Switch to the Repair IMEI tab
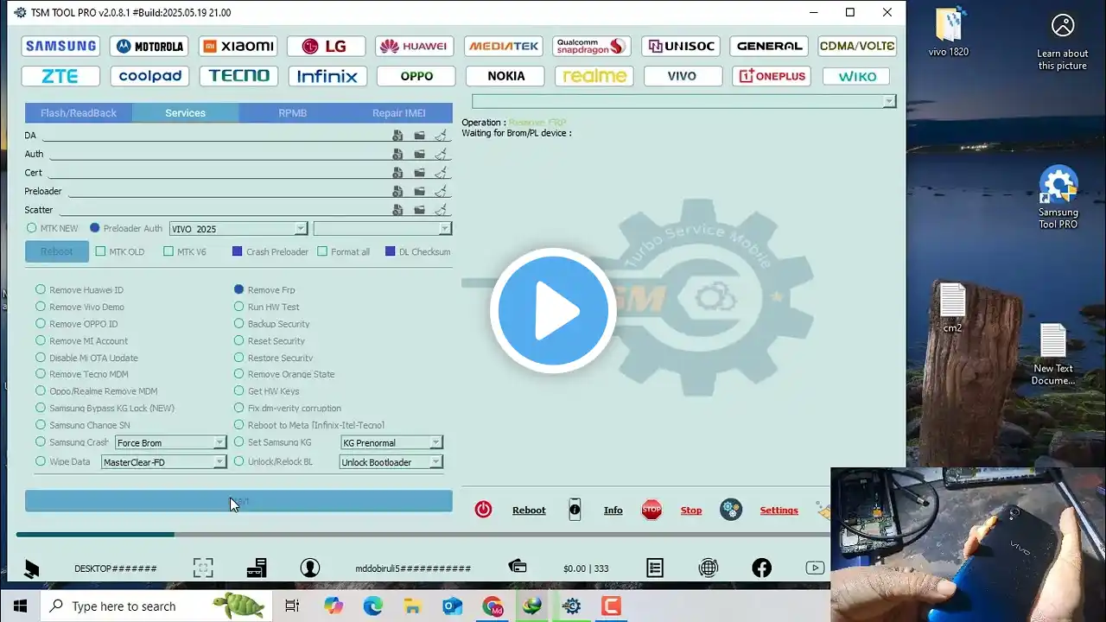This screenshot has height=622, width=1106. click(399, 112)
